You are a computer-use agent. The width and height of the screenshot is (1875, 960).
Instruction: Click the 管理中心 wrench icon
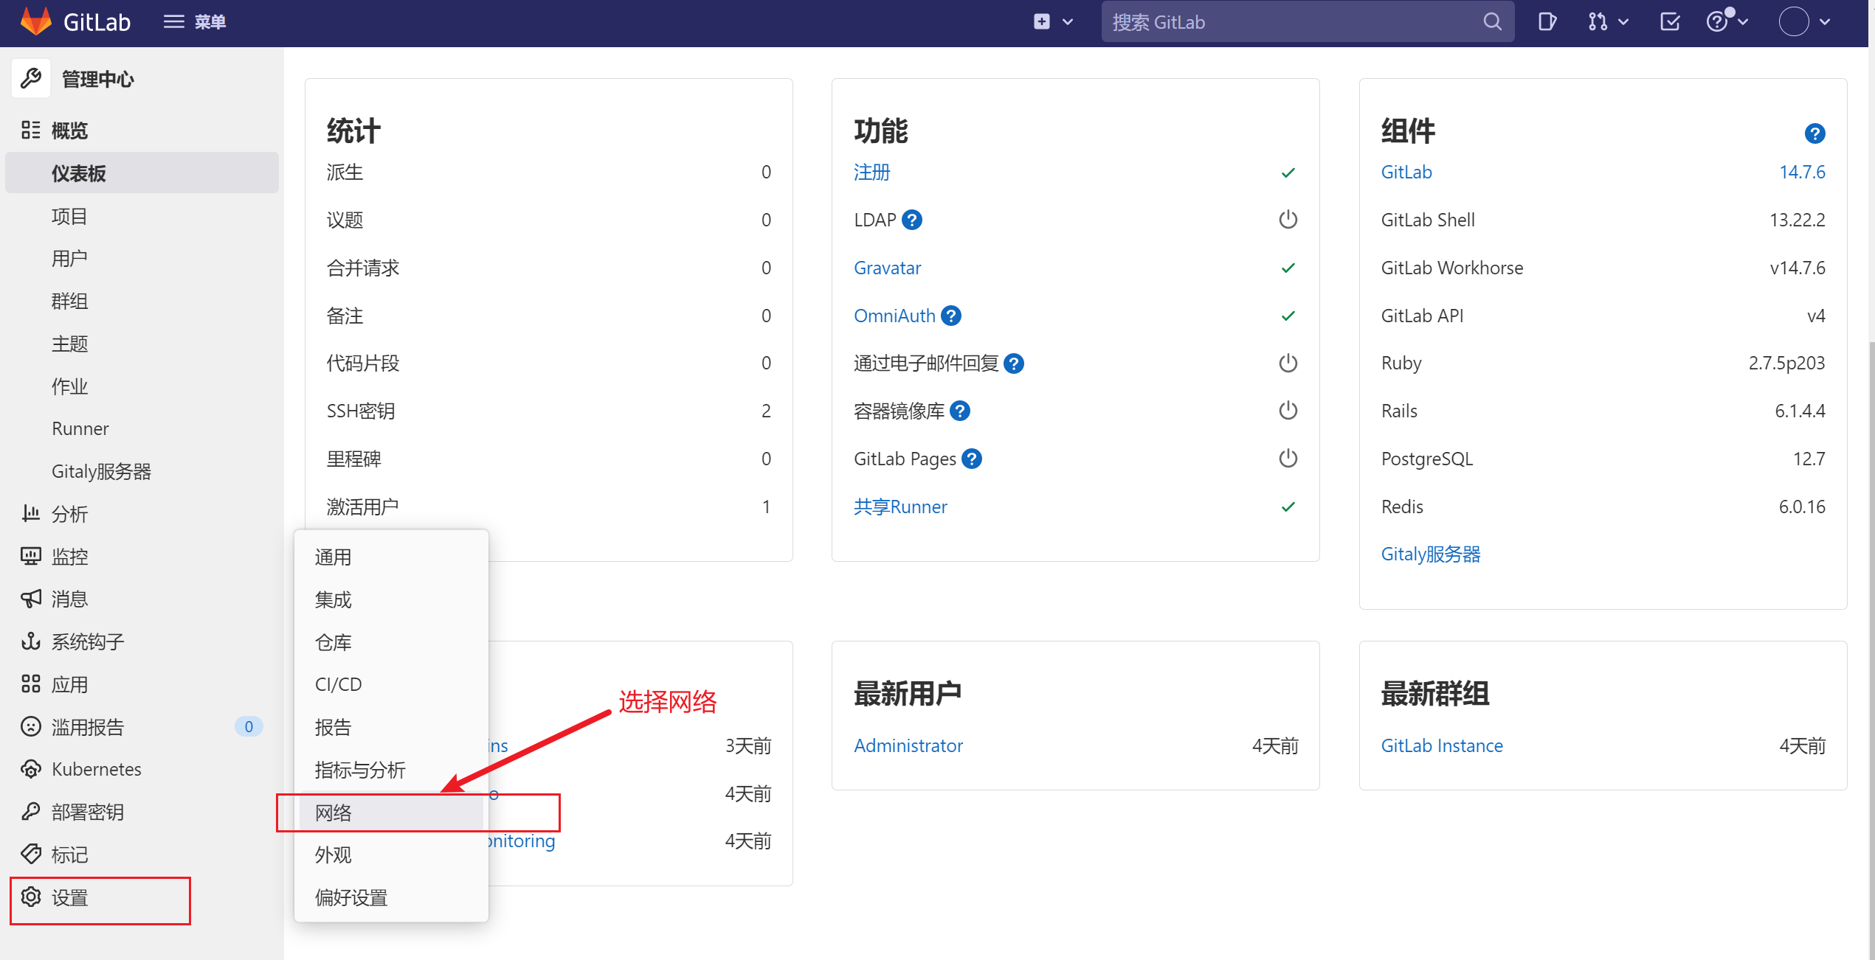(31, 78)
